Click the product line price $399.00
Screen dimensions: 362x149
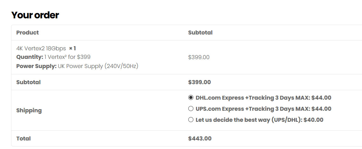coord(199,57)
